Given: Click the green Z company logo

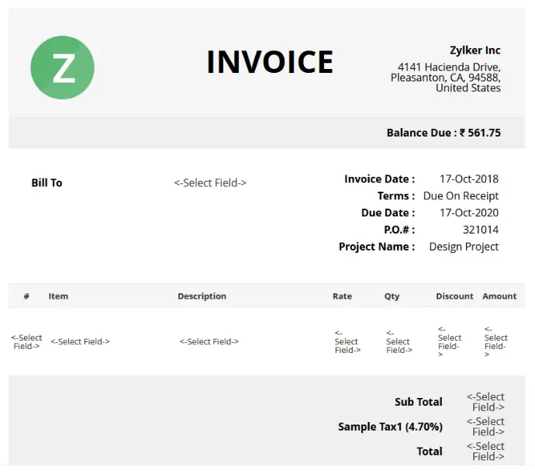Looking at the screenshot, I should (x=63, y=67).
